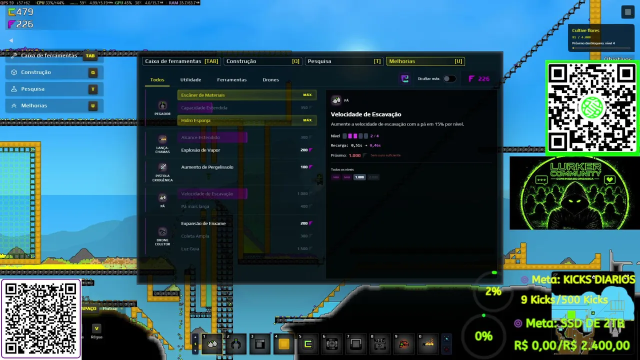Image resolution: width=640 pixels, height=360 pixels.
Task: Click the red tool mode button right of hotbar
Action: pyautogui.click(x=446, y=349)
